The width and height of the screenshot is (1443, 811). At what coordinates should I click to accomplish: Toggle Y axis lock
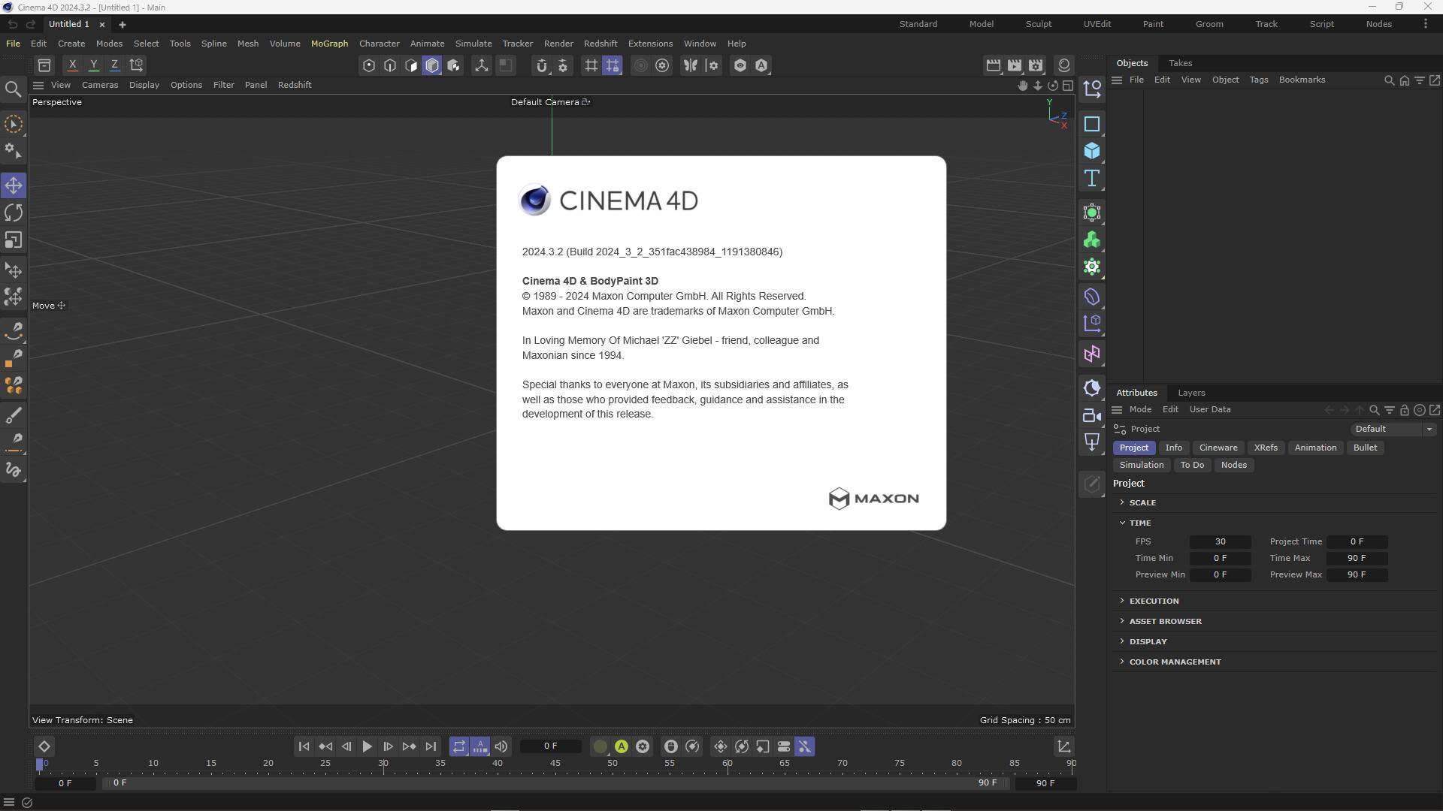[x=93, y=65]
